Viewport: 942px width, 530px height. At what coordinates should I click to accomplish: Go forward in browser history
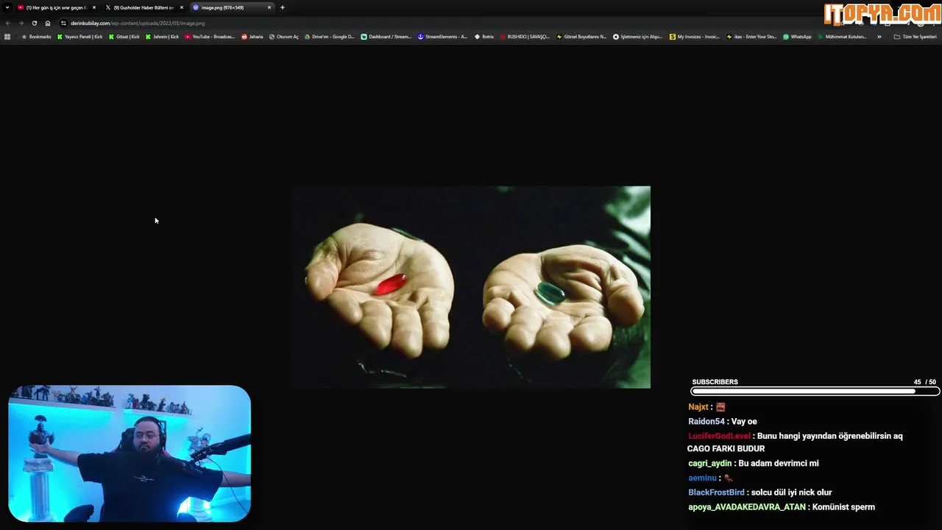21,23
